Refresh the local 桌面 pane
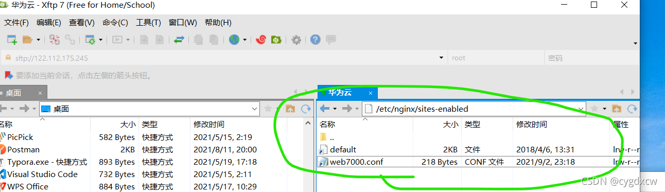Image resolution: width=665 pixels, height=192 pixels. pyautogui.click(x=306, y=109)
